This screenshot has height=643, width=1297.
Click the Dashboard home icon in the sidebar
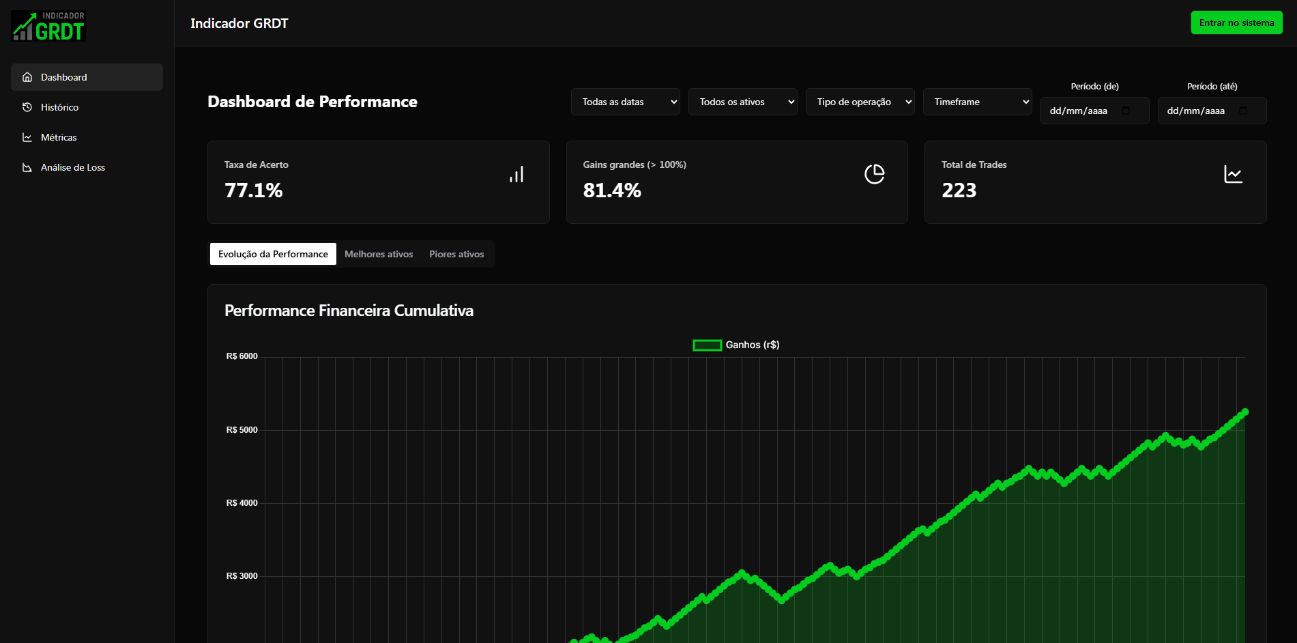27,77
